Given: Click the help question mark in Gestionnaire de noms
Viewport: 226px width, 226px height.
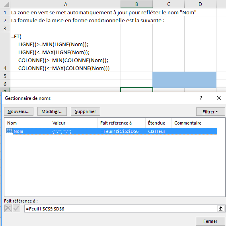Looking at the screenshot, I should pyautogui.click(x=201, y=98).
